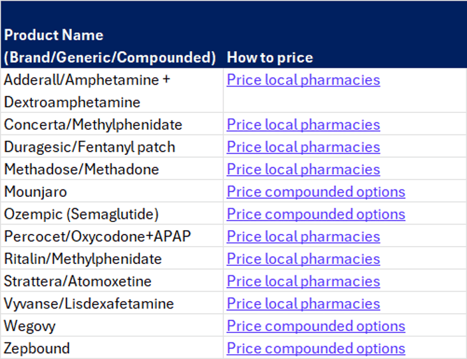Image resolution: width=467 pixels, height=359 pixels.
Task: Open Price local pharmacies link for Adderall
Action: click(303, 80)
